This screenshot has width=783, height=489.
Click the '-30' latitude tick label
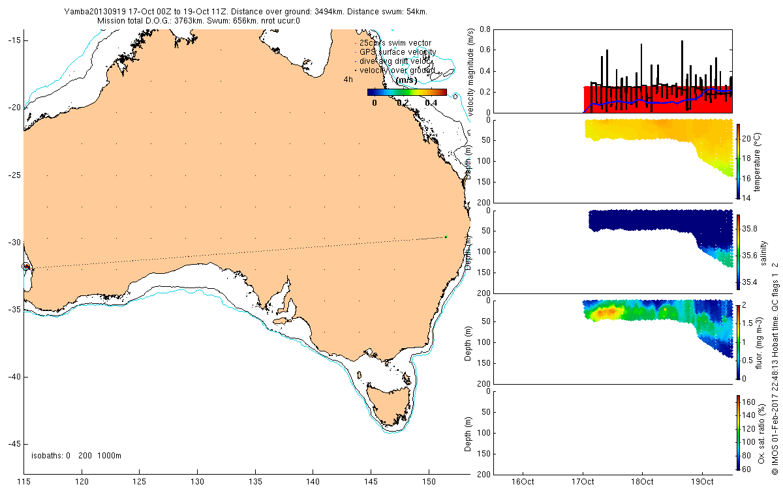14,242
